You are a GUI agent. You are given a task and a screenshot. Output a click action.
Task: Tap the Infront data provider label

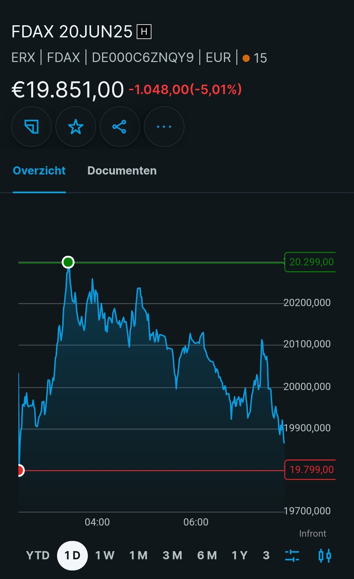click(x=313, y=533)
